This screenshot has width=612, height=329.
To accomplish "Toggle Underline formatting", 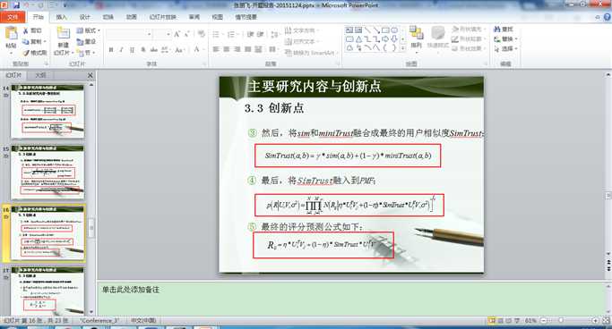I will pos(132,49).
